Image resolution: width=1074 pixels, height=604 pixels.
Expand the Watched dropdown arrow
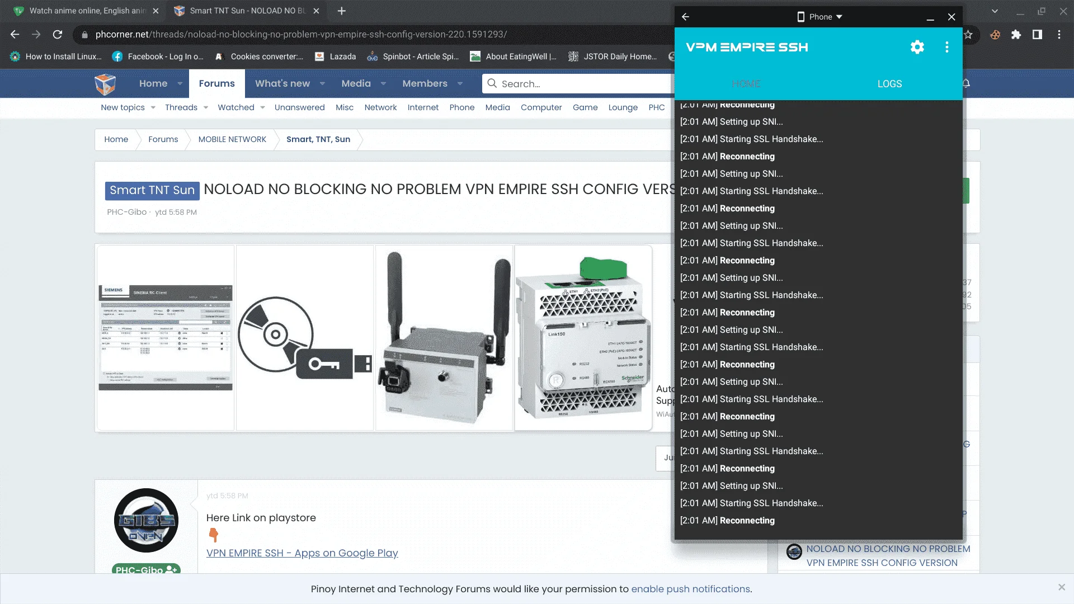tap(262, 107)
